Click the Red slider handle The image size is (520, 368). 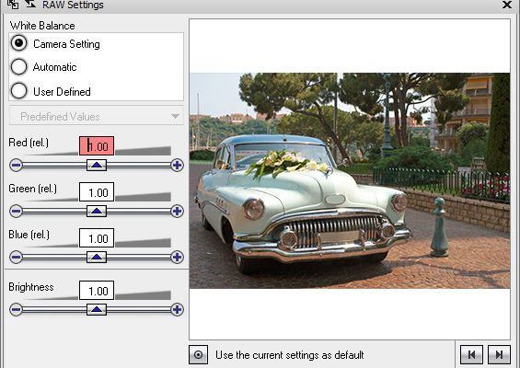pos(97,165)
